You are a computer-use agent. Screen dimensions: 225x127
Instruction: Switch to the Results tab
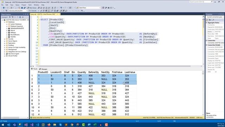pos(34,69)
